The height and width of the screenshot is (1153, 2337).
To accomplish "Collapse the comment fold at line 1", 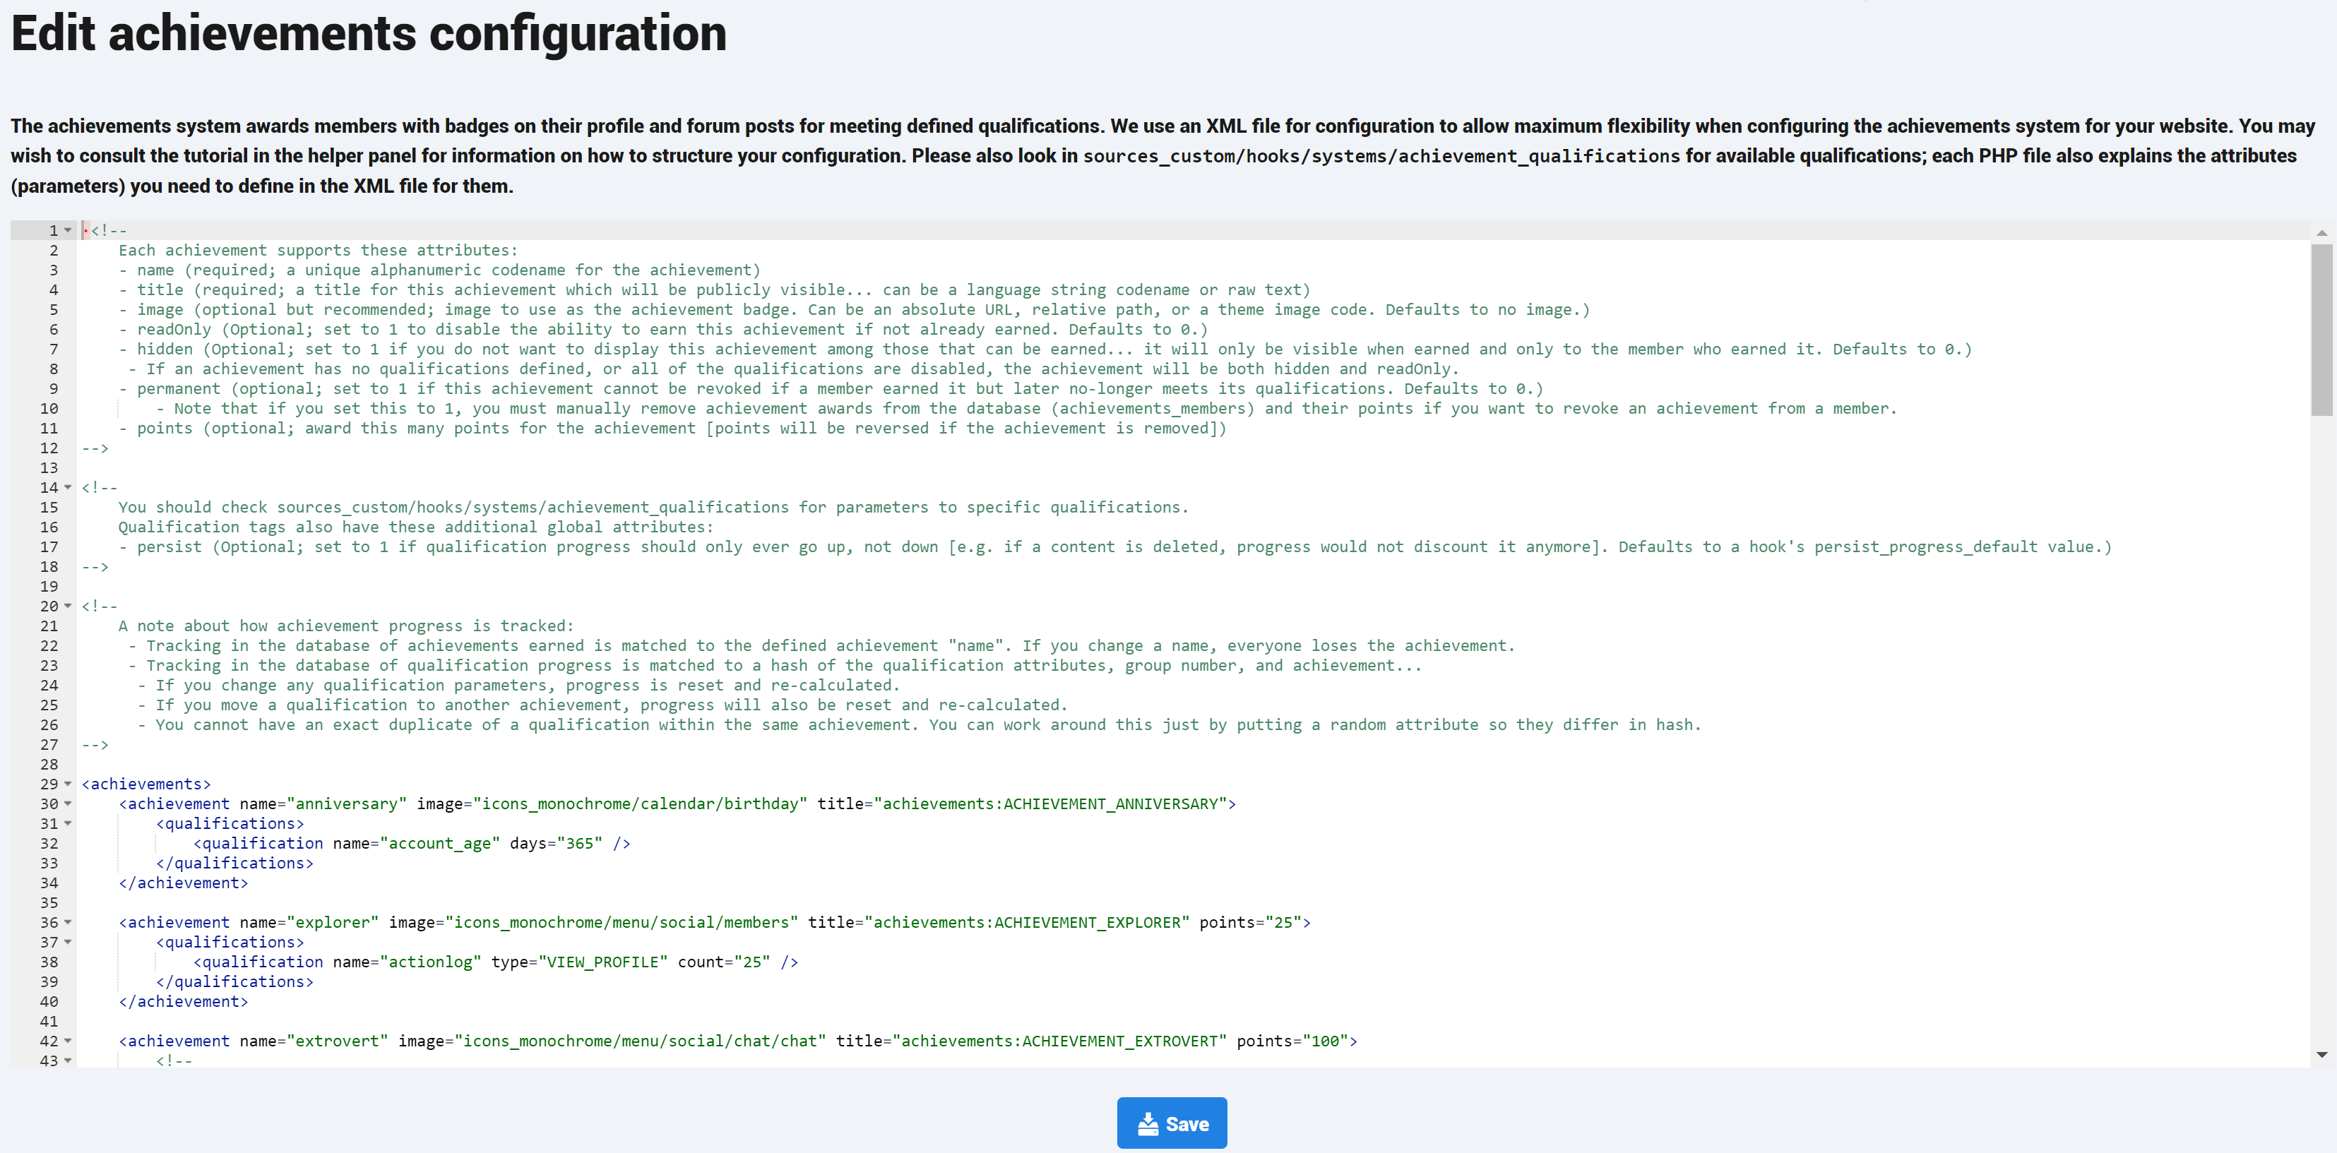I will (x=68, y=230).
